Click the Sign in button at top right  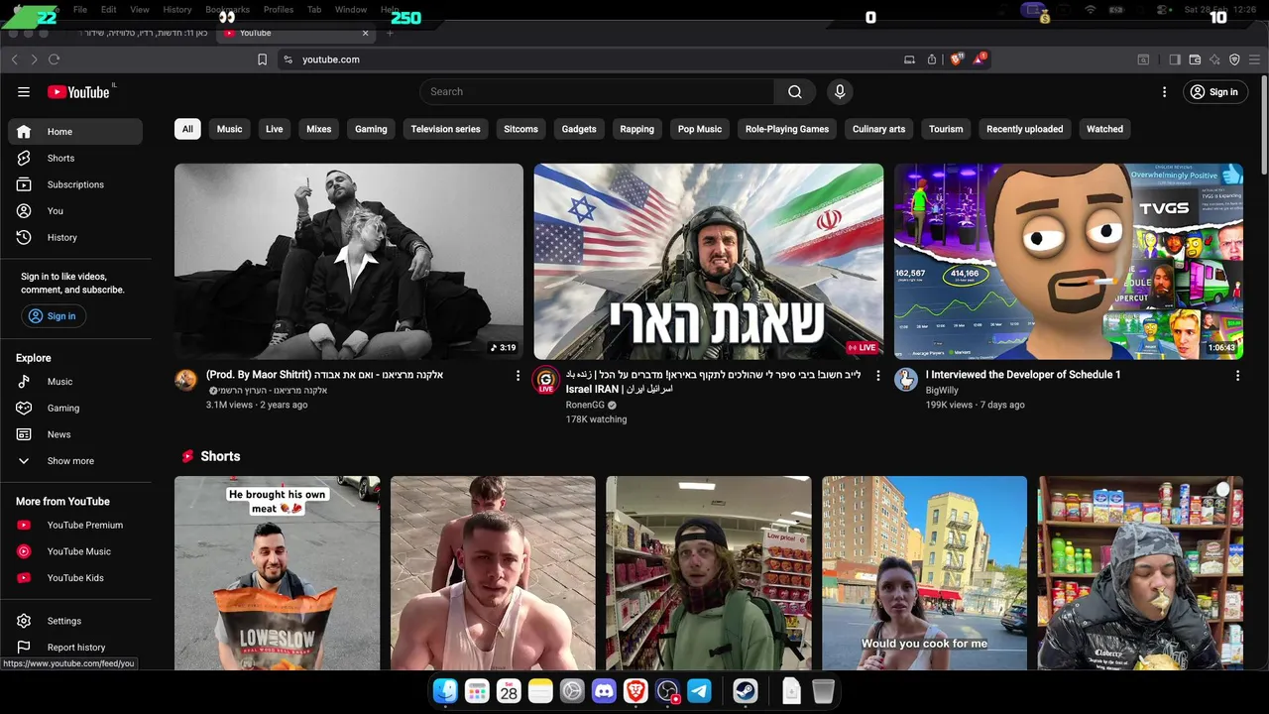[x=1214, y=92]
